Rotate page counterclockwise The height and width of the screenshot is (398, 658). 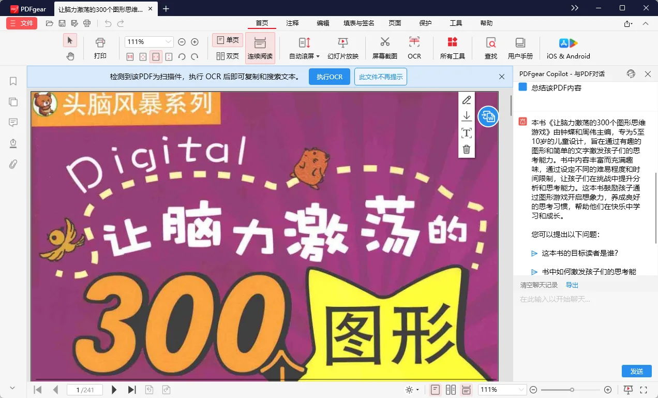[182, 56]
